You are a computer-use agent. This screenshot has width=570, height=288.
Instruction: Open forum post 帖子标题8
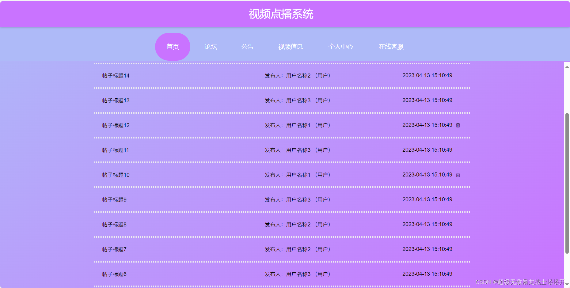click(114, 225)
